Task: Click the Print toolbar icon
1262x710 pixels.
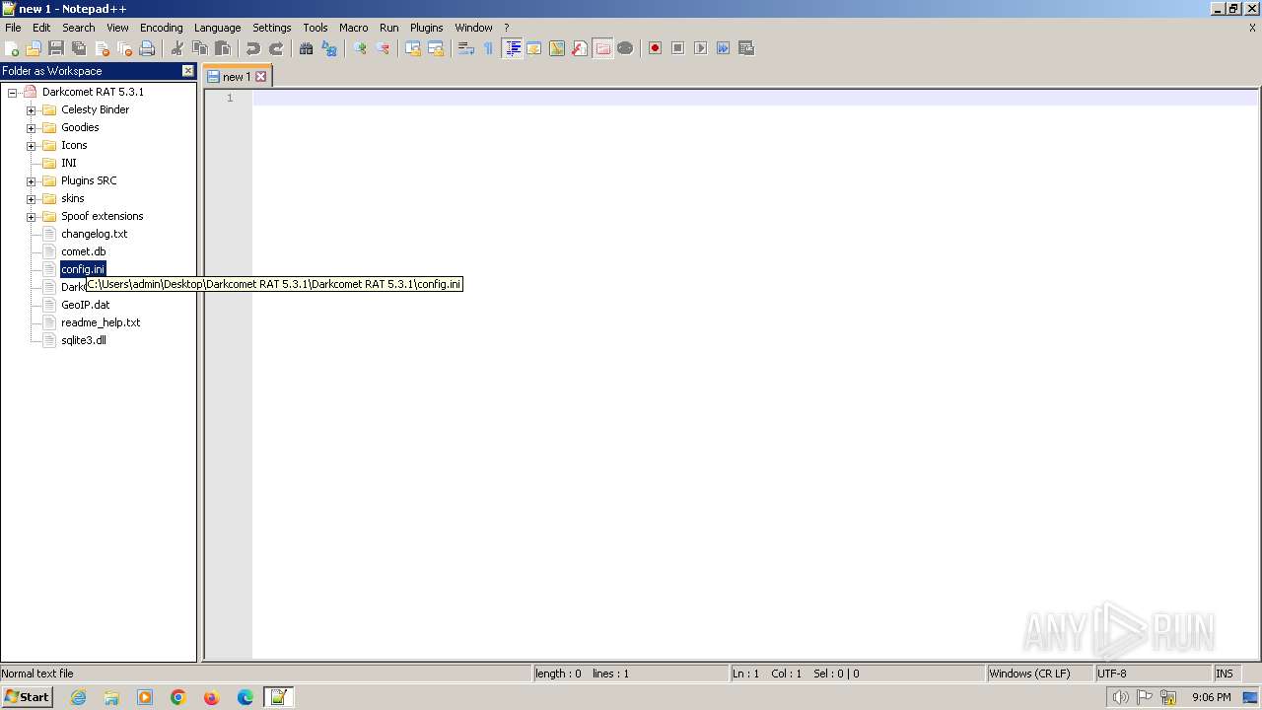Action: [147, 48]
